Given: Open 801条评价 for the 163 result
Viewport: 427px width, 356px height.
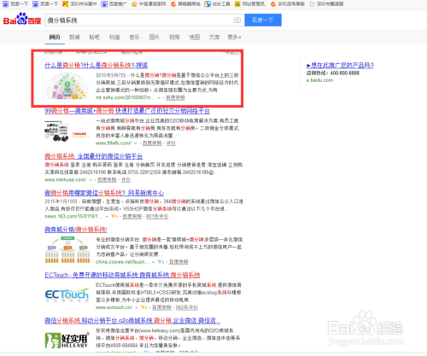Looking at the screenshot, I should (x=157, y=216).
